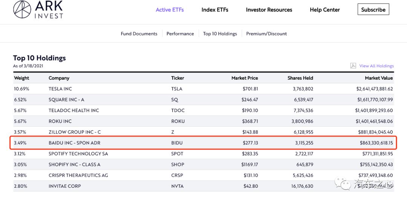Click the Weight column header
The height and width of the screenshot is (202, 407).
pos(21,78)
